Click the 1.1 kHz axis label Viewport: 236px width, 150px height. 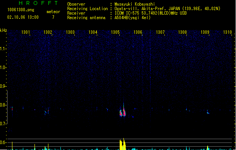[3, 49]
